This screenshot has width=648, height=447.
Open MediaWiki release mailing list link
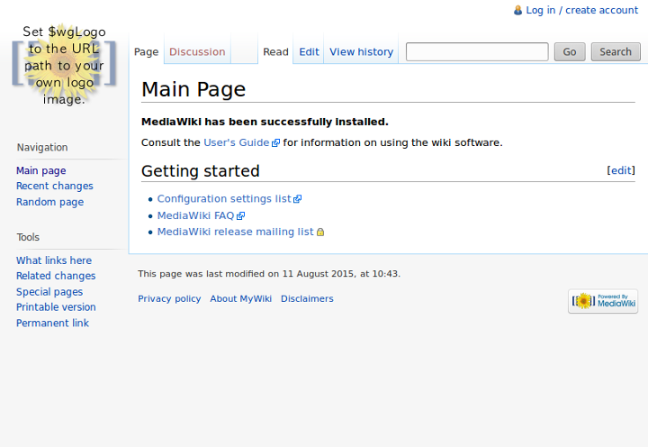point(235,232)
